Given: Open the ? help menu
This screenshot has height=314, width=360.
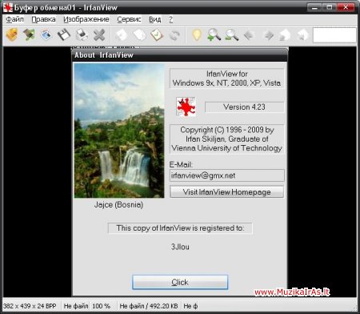Looking at the screenshot, I should [x=171, y=19].
